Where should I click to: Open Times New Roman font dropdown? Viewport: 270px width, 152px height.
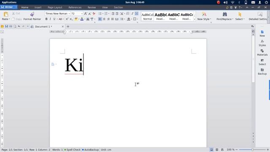pyautogui.click(x=69, y=14)
